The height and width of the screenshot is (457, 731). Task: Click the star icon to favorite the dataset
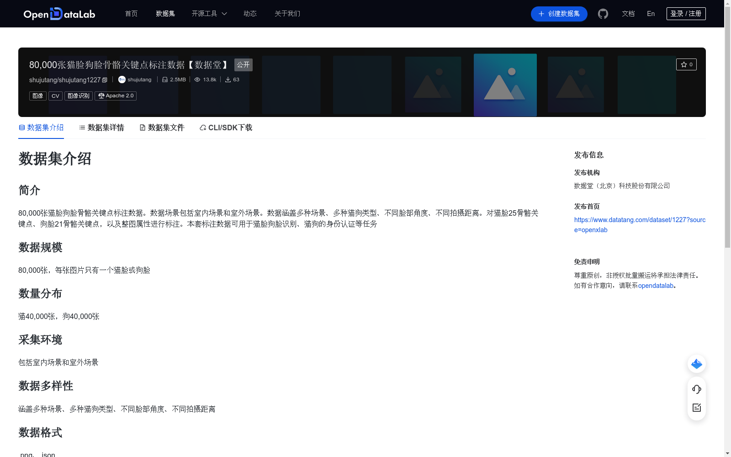(x=684, y=64)
